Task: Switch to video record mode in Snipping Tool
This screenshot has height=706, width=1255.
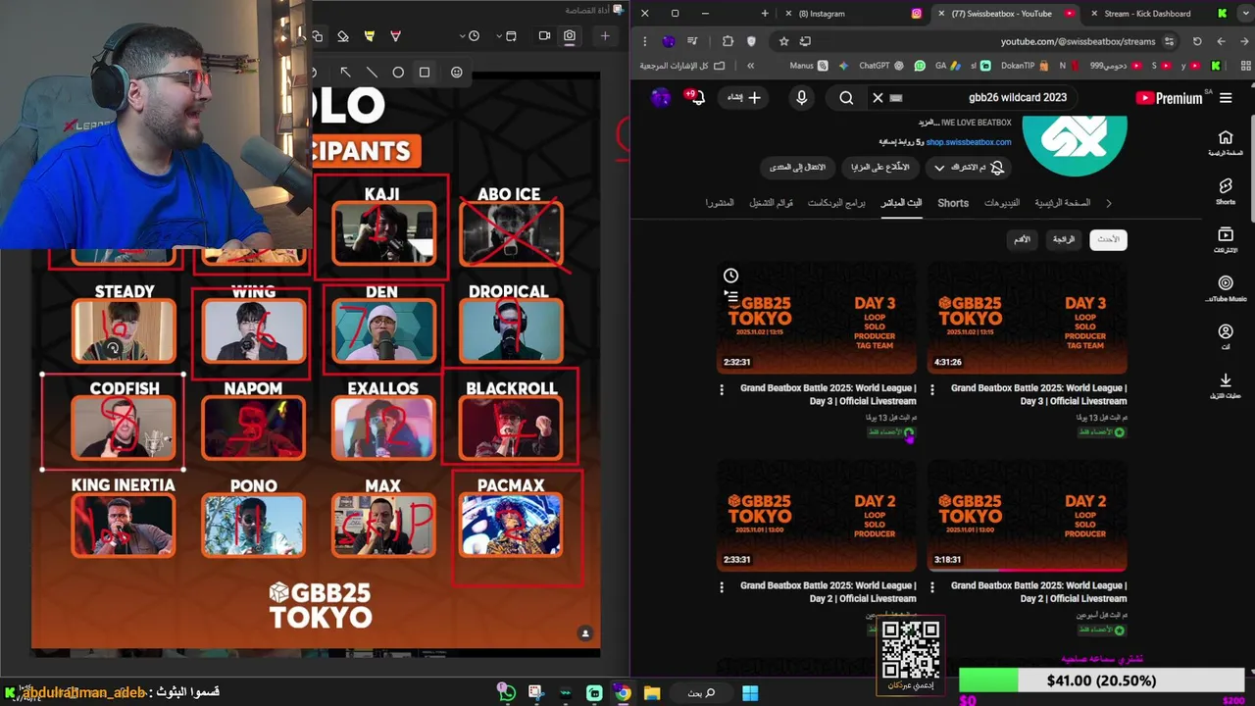Action: point(544,36)
